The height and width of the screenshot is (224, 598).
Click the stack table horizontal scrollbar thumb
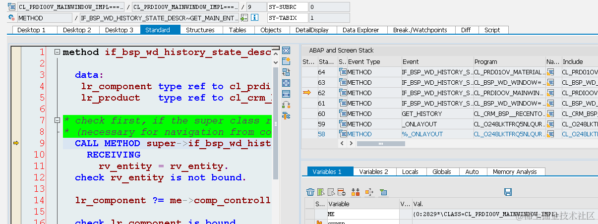pyautogui.click(x=381, y=144)
